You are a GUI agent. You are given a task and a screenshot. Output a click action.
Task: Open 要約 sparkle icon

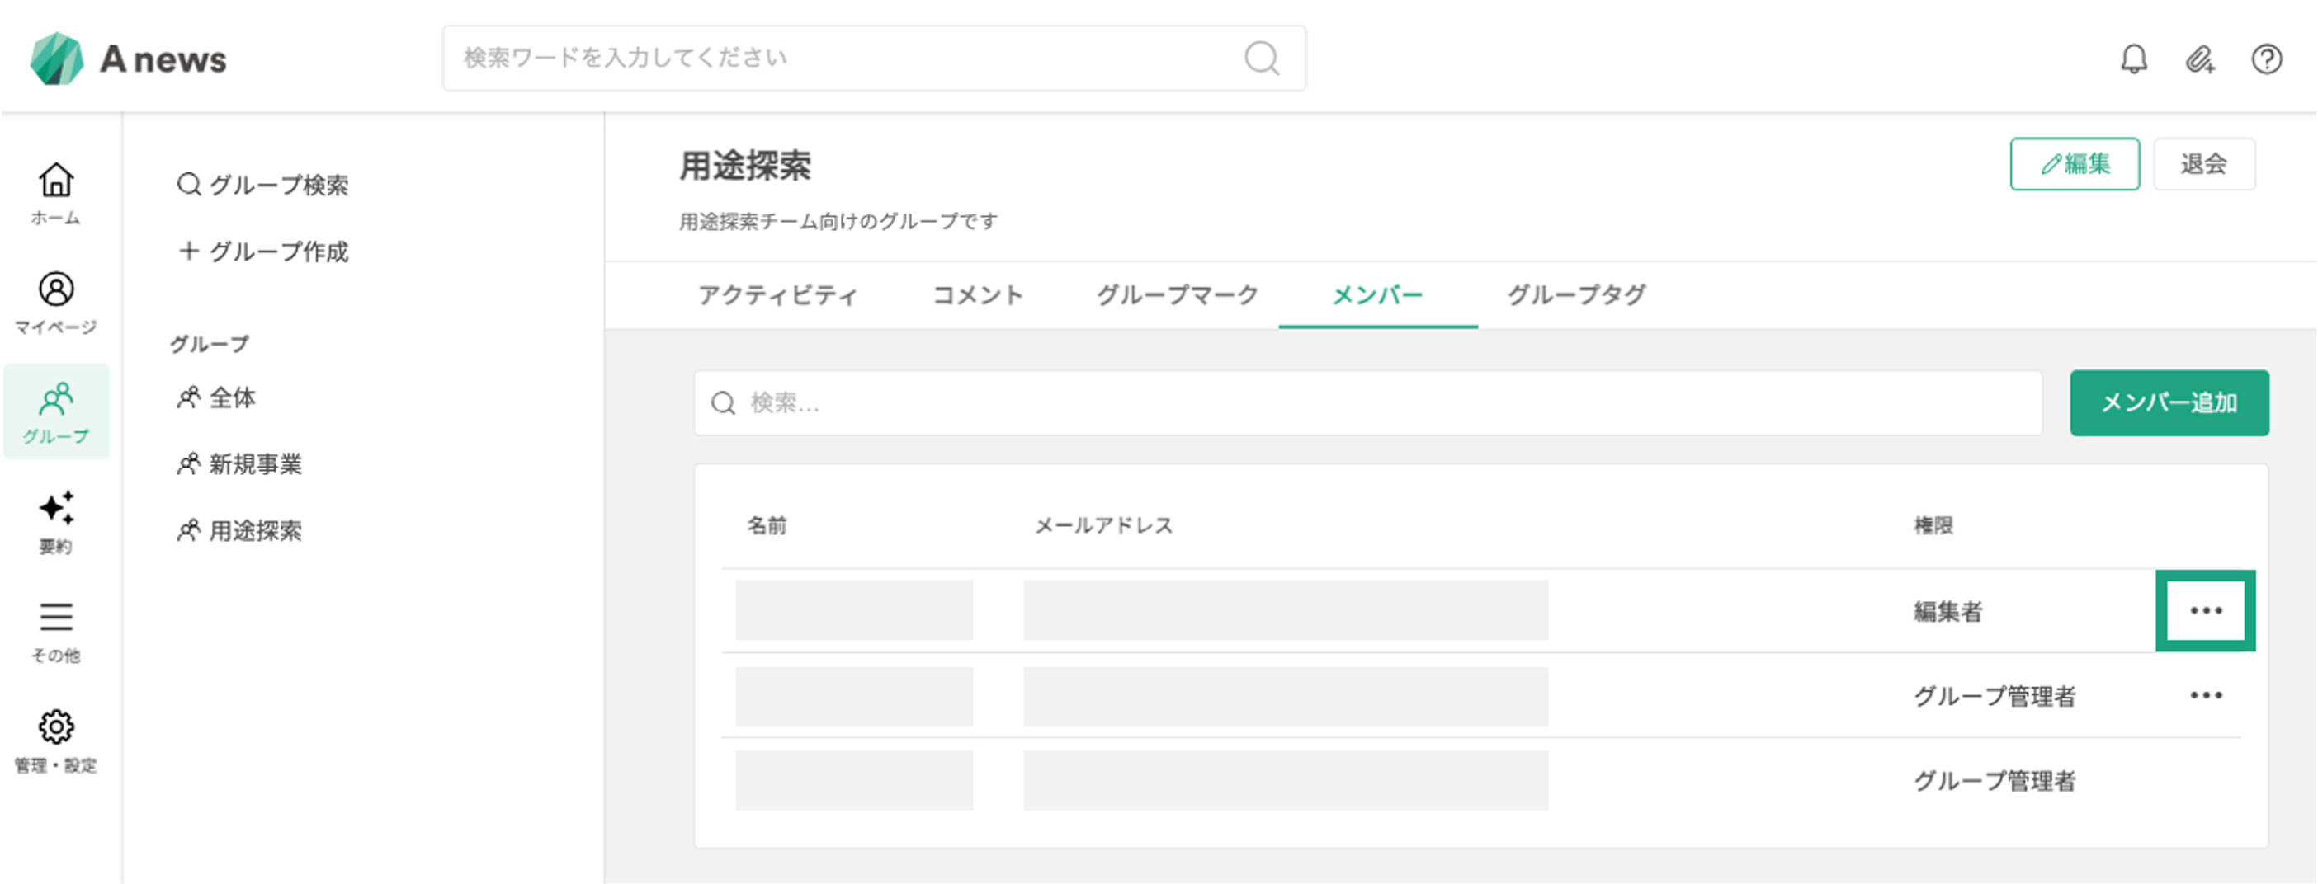56,523
